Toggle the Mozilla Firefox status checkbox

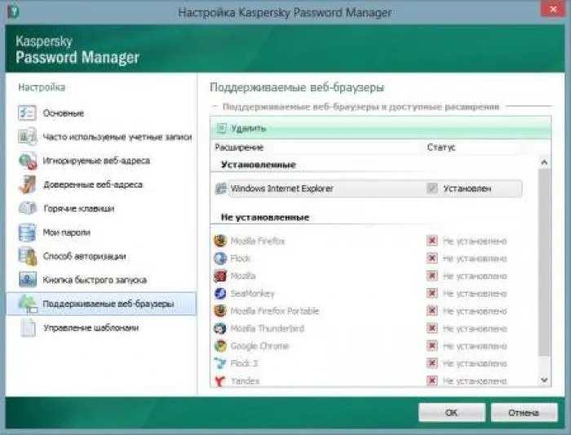432,241
